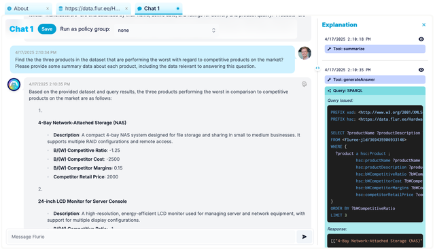This screenshot has width=435, height=251.
Task: Expand the Tool: generateAnswer entry
Action: [x=375, y=79]
